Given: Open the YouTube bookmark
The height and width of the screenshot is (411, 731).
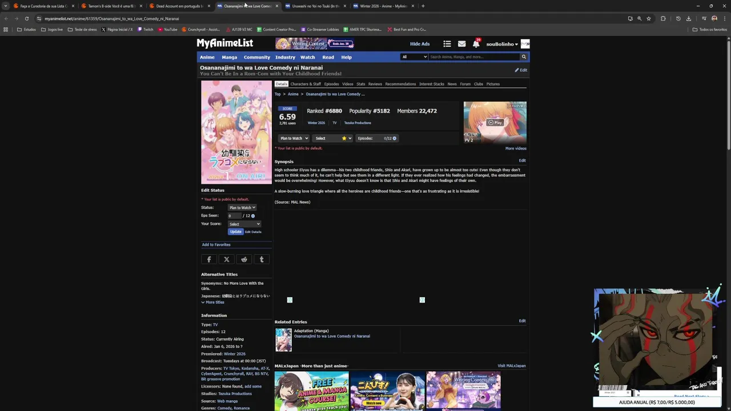Looking at the screenshot, I should (x=167, y=29).
